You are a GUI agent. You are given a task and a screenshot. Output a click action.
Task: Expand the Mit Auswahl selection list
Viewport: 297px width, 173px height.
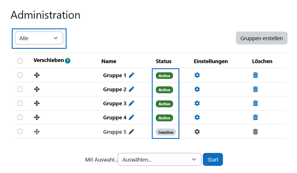(159, 159)
